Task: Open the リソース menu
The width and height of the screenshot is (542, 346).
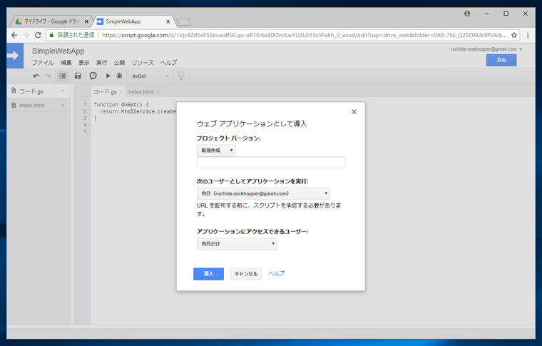Action: (x=143, y=63)
